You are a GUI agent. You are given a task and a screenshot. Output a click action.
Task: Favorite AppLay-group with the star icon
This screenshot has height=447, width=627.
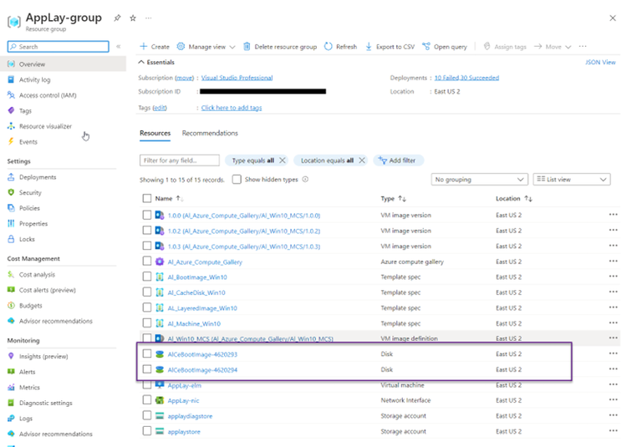tap(133, 18)
